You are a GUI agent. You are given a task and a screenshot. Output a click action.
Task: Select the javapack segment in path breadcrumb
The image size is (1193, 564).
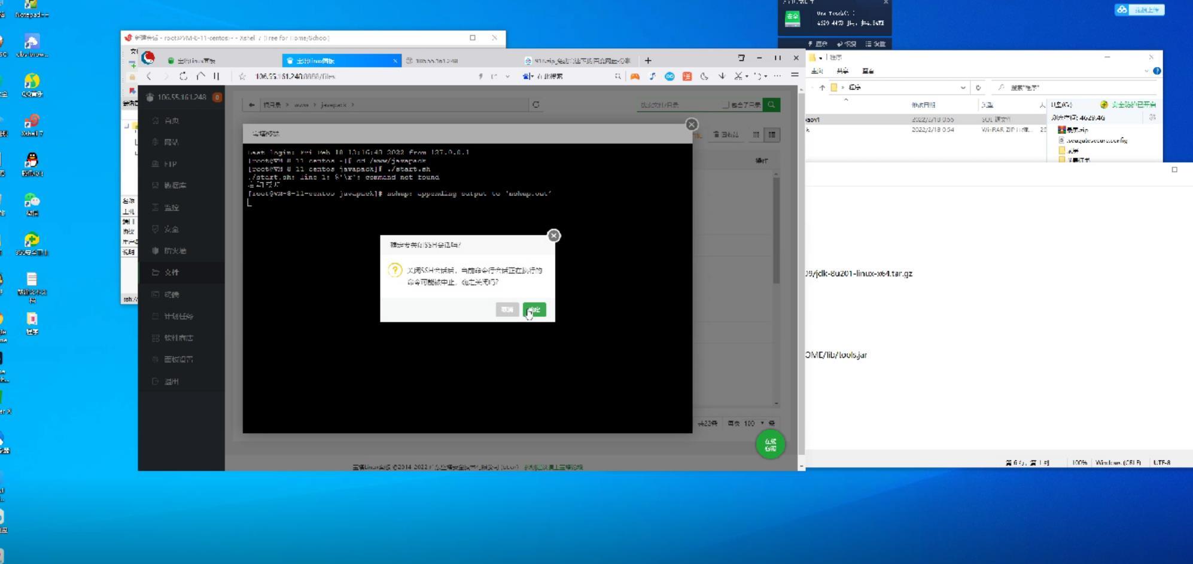click(333, 105)
